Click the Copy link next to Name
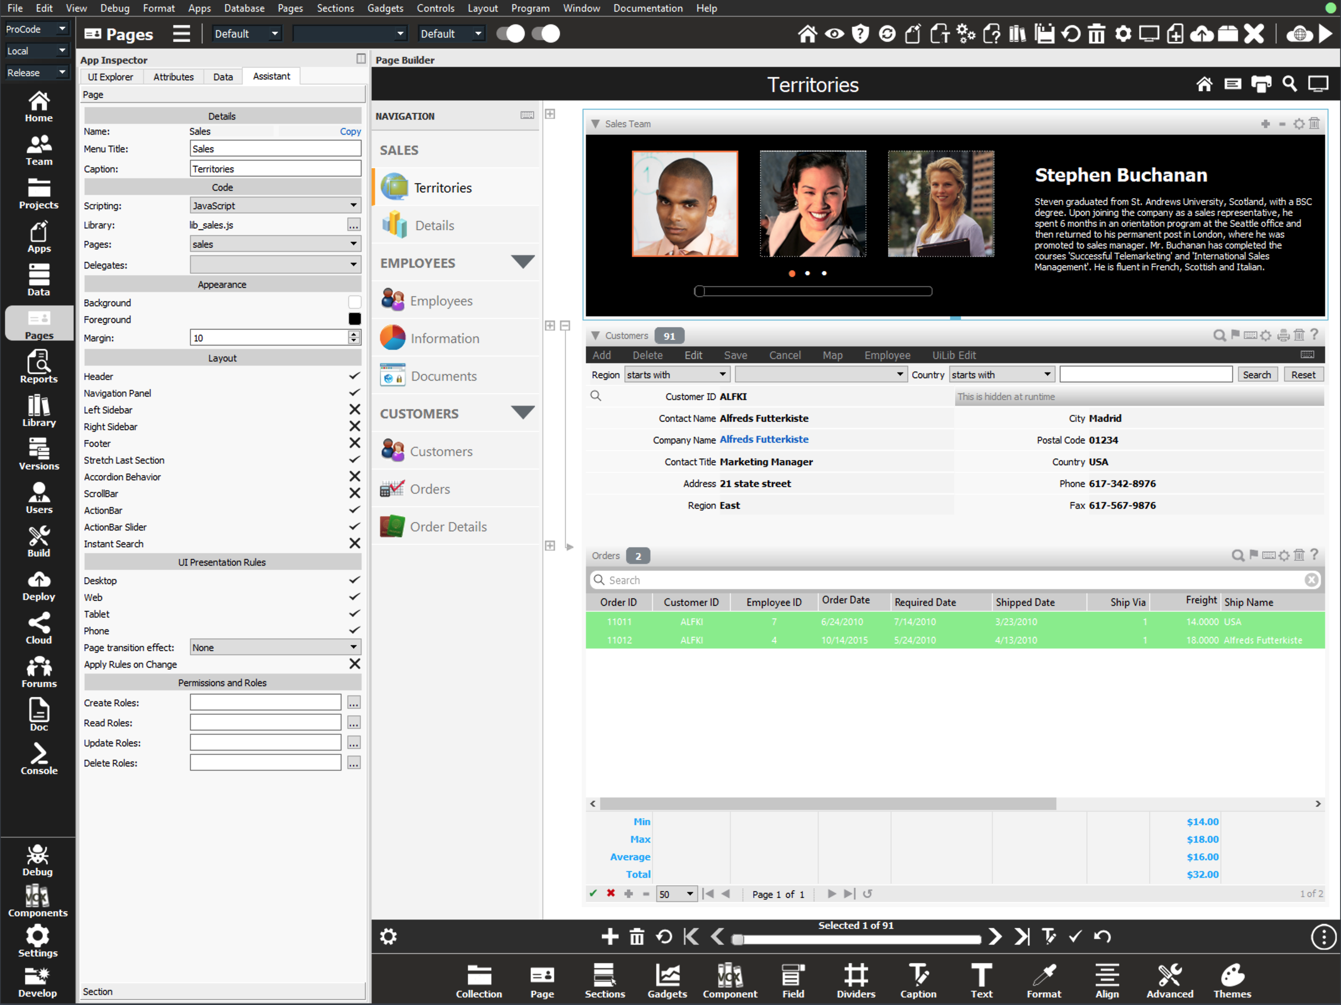 coord(350,131)
